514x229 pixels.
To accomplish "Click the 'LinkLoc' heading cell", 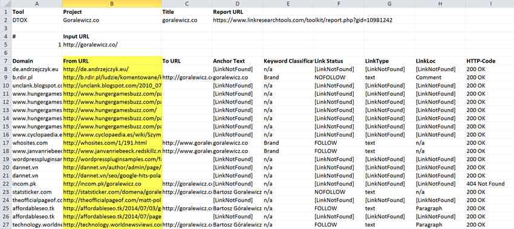I will [x=440, y=61].
